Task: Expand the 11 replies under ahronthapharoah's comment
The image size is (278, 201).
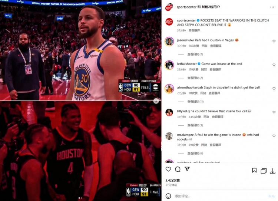Action: tap(195, 102)
